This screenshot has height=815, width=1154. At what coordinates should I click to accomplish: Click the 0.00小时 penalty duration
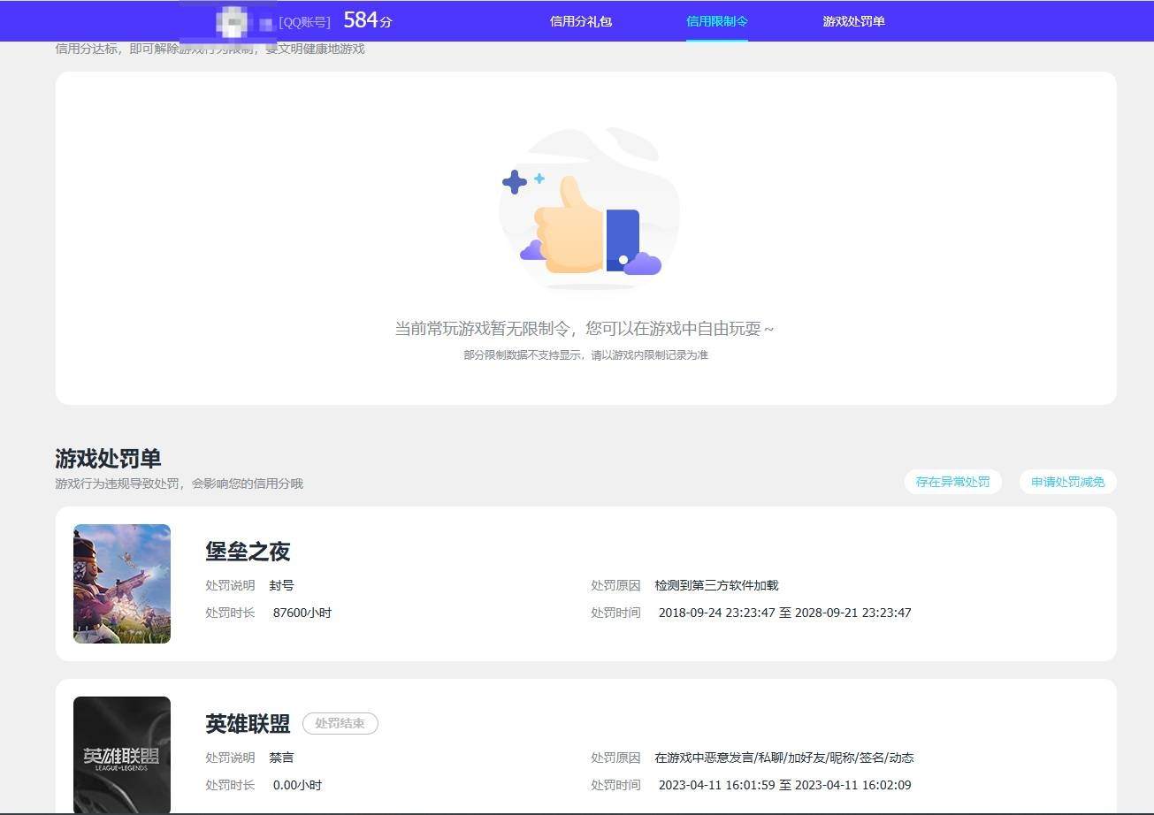297,785
